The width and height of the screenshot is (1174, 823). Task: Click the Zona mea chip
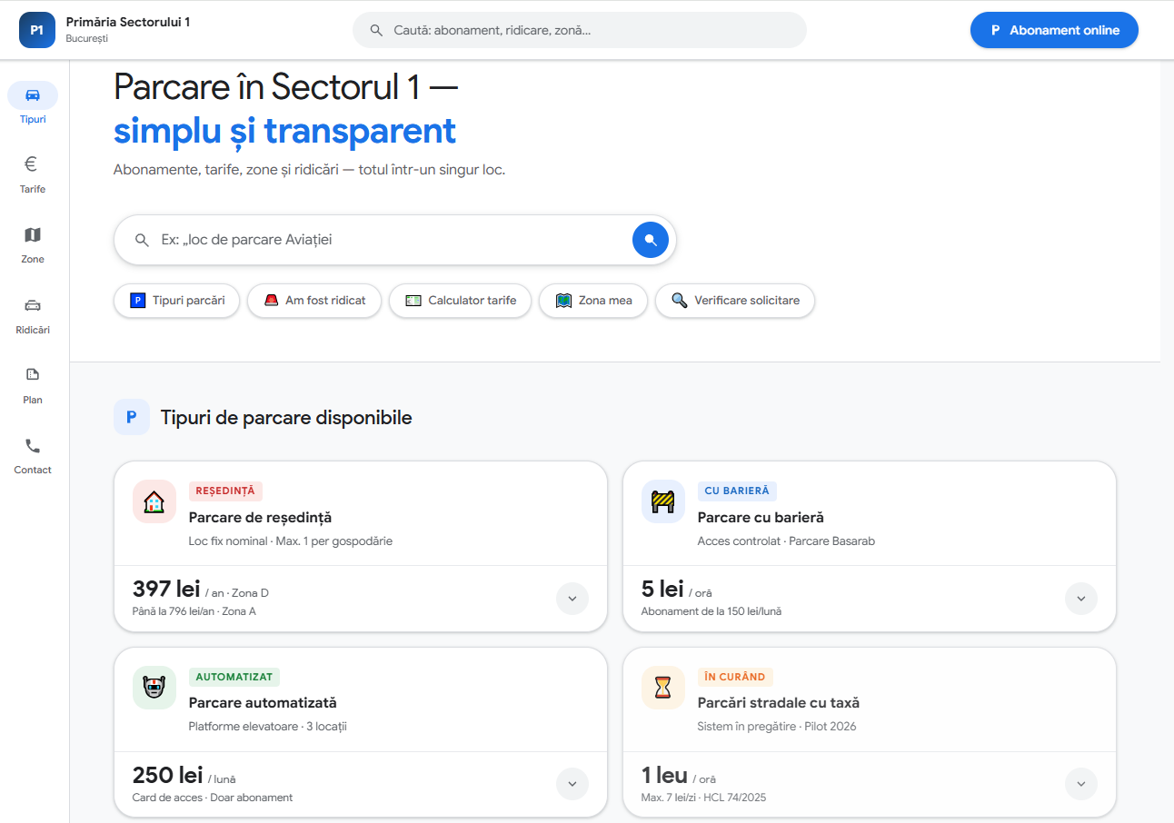[x=593, y=301]
